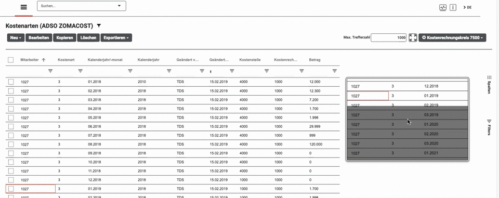
Task: Sort by Mitarbeiter column header
Action: (30, 60)
